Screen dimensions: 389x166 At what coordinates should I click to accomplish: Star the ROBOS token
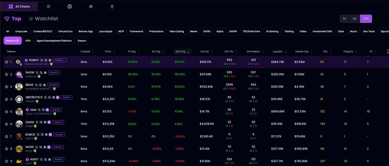(6, 136)
